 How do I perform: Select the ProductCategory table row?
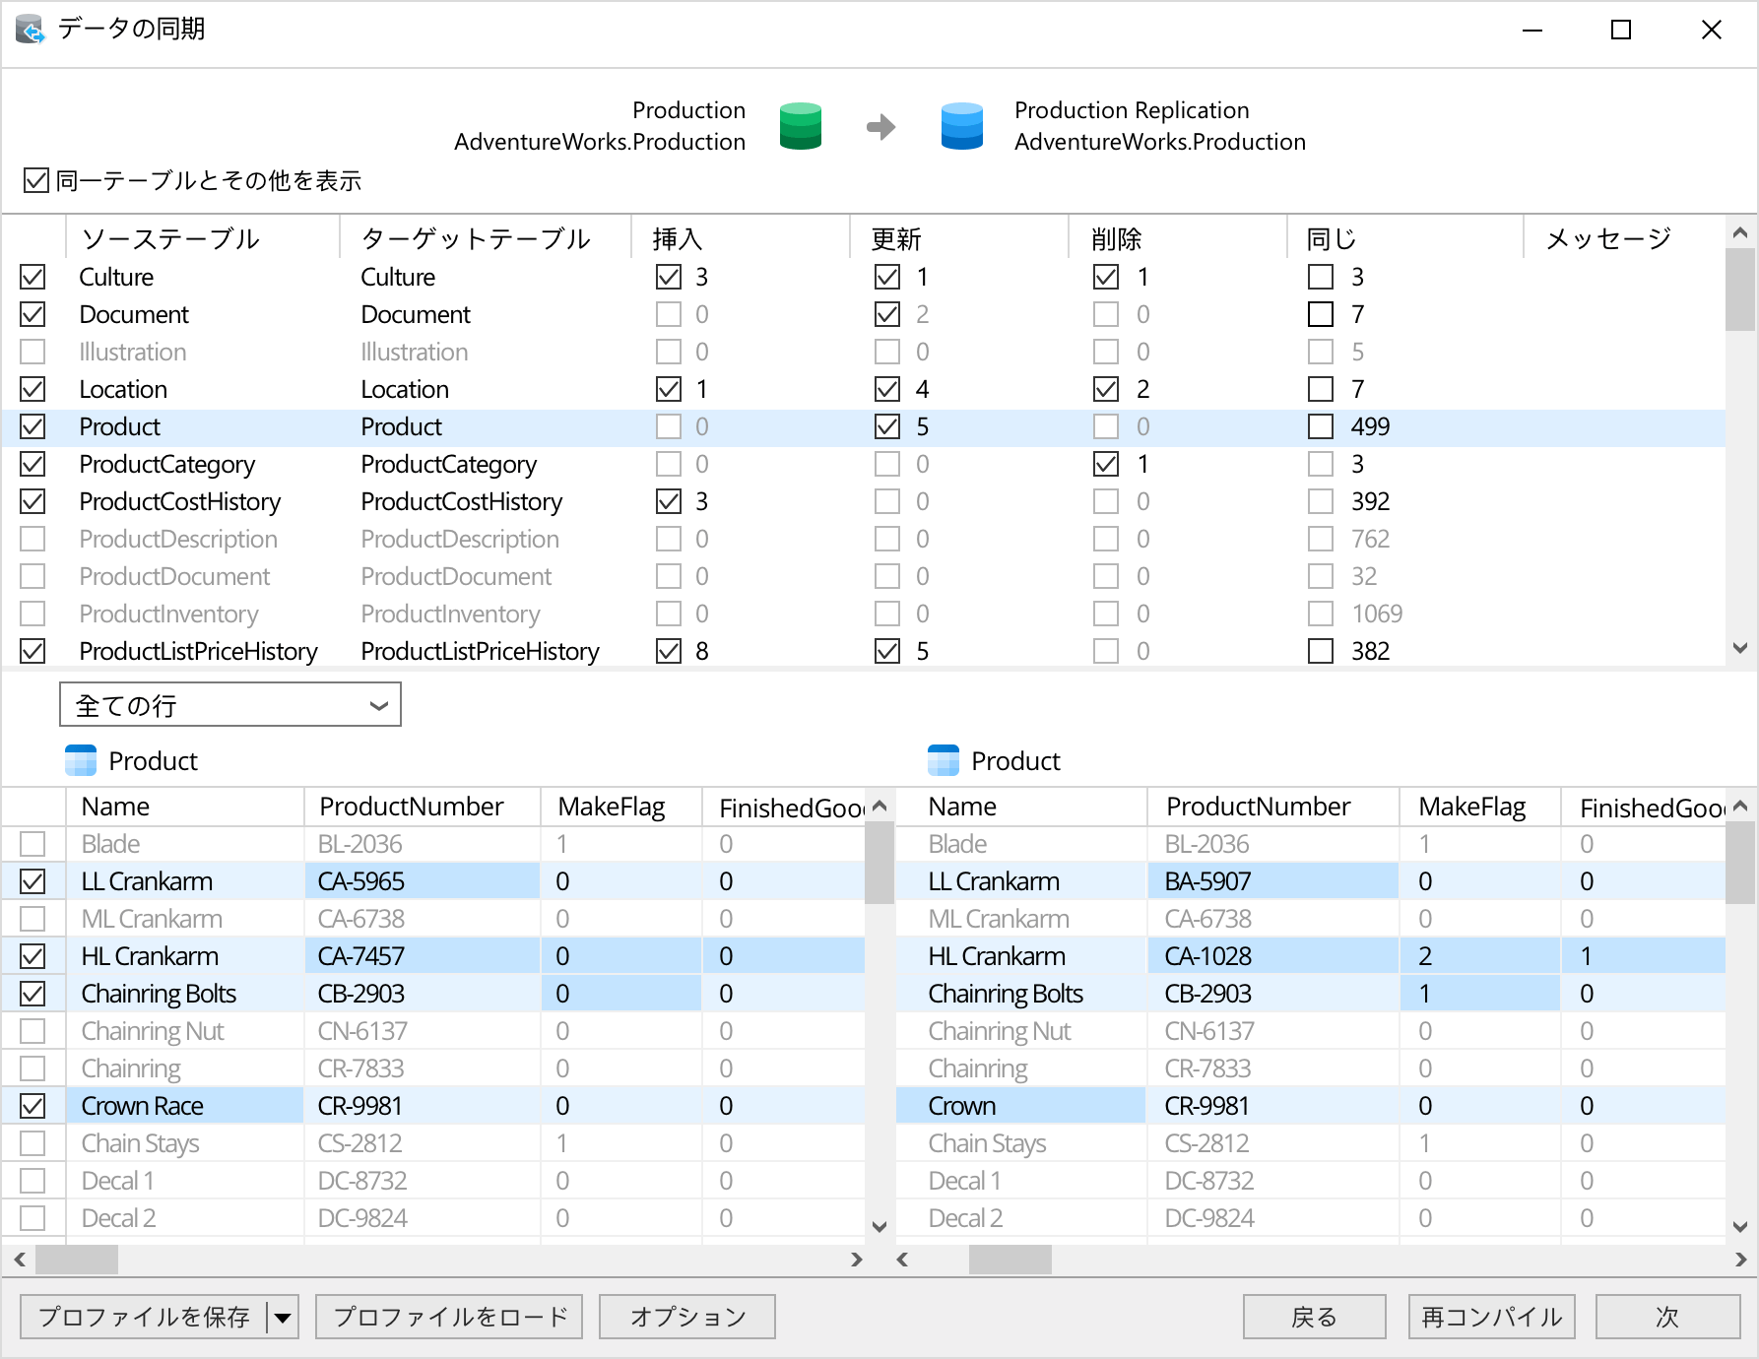click(167, 464)
